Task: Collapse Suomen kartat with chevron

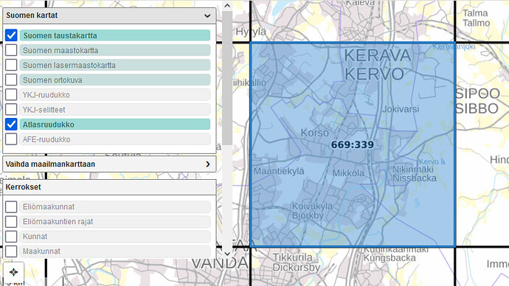Action: click(x=207, y=15)
